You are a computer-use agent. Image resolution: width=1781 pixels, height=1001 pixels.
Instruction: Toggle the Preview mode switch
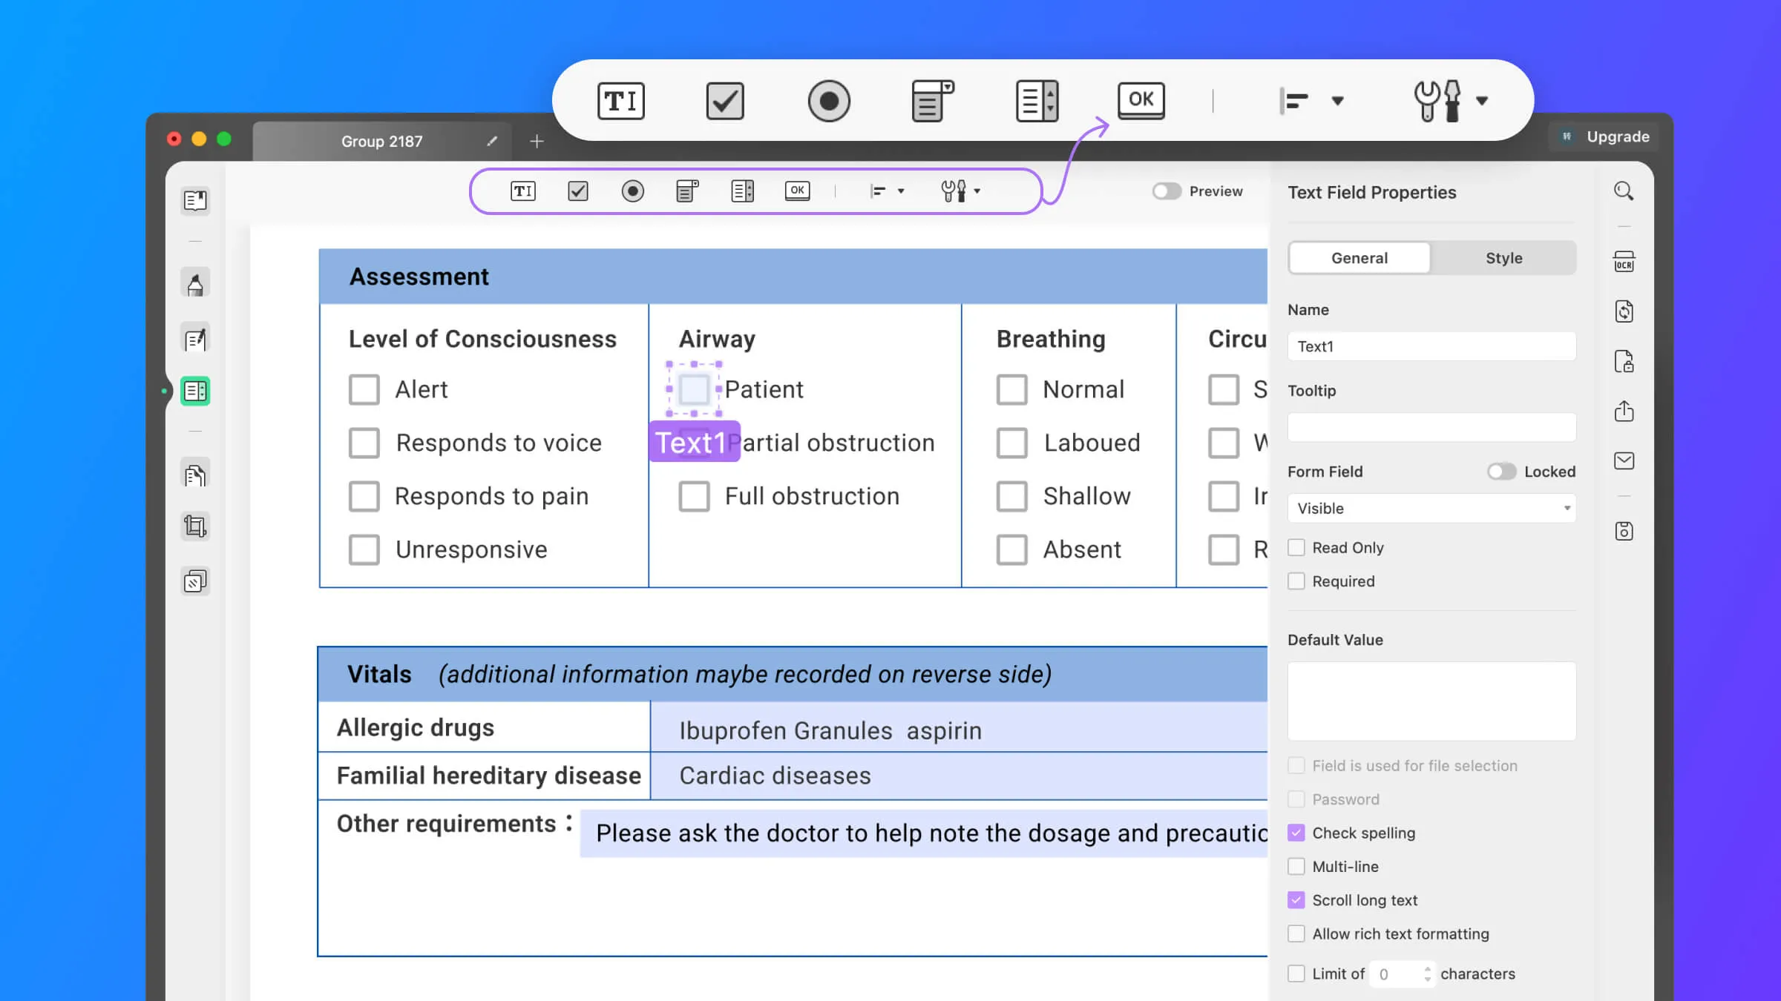tap(1164, 191)
